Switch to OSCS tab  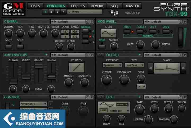coord(35,6)
